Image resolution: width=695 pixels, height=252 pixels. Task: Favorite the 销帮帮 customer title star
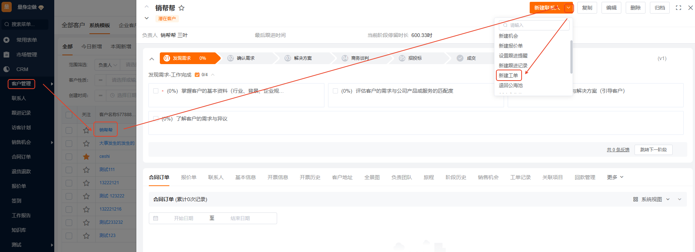[181, 8]
